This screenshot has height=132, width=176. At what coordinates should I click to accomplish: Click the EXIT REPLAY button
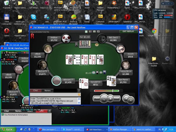[x=128, y=31]
